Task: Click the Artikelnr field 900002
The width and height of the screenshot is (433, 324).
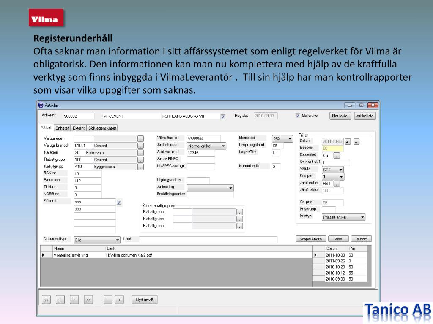Action: point(78,116)
